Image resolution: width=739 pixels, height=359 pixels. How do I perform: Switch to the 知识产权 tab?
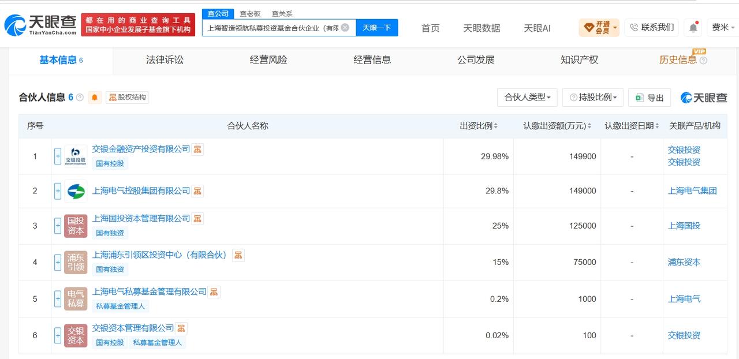[579, 59]
